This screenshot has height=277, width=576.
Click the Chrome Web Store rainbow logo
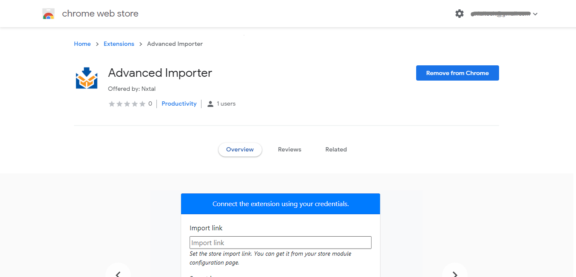pos(48,14)
